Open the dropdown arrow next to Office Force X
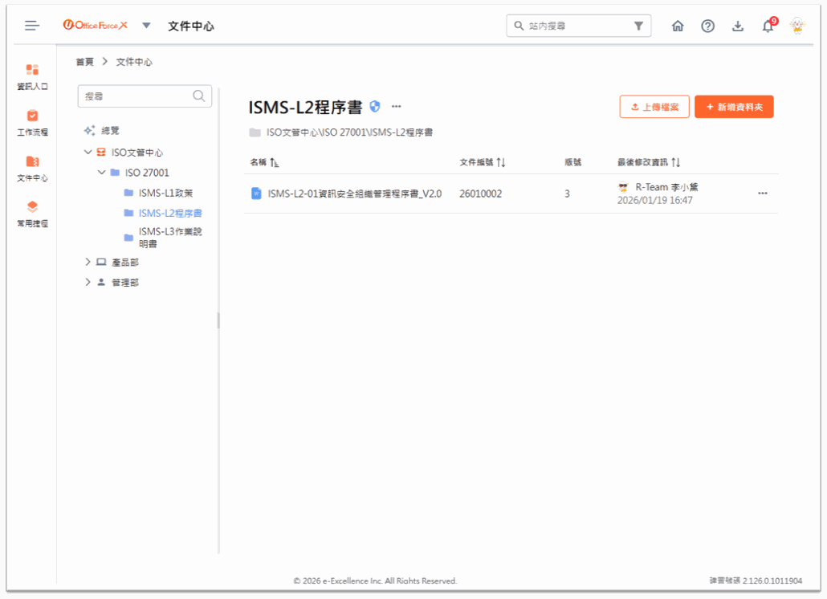The image size is (827, 599). (x=146, y=26)
